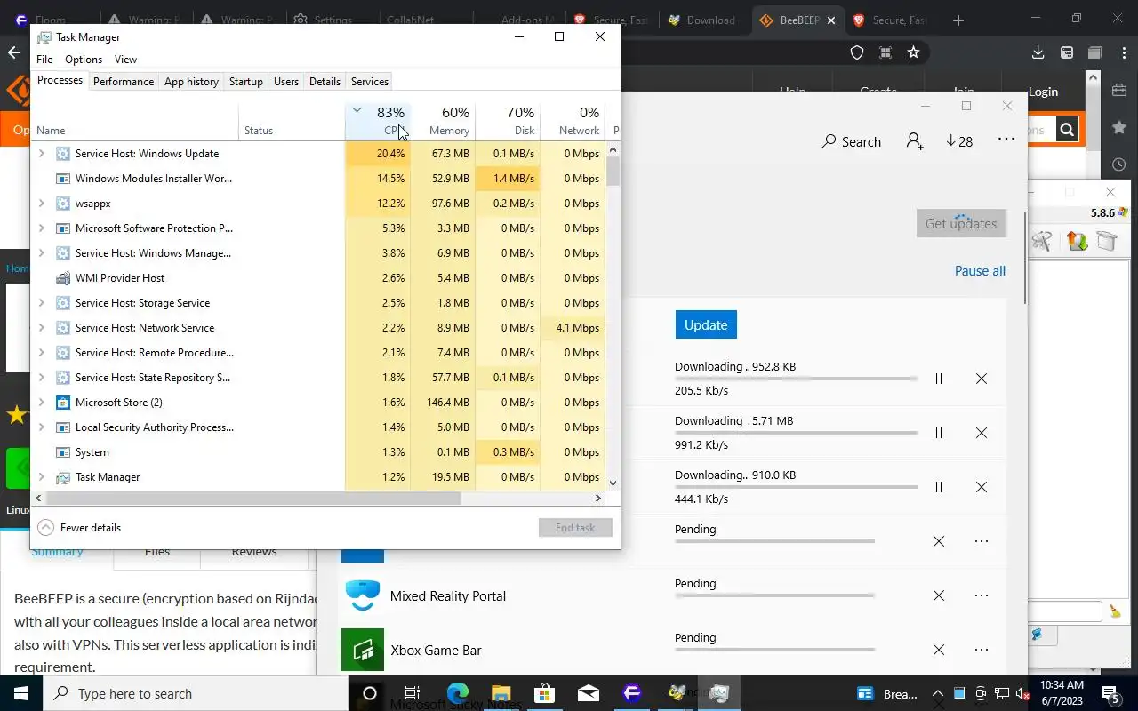The width and height of the screenshot is (1138, 711).
Task: Open the Mail app from the taskbar
Action: pos(588,693)
